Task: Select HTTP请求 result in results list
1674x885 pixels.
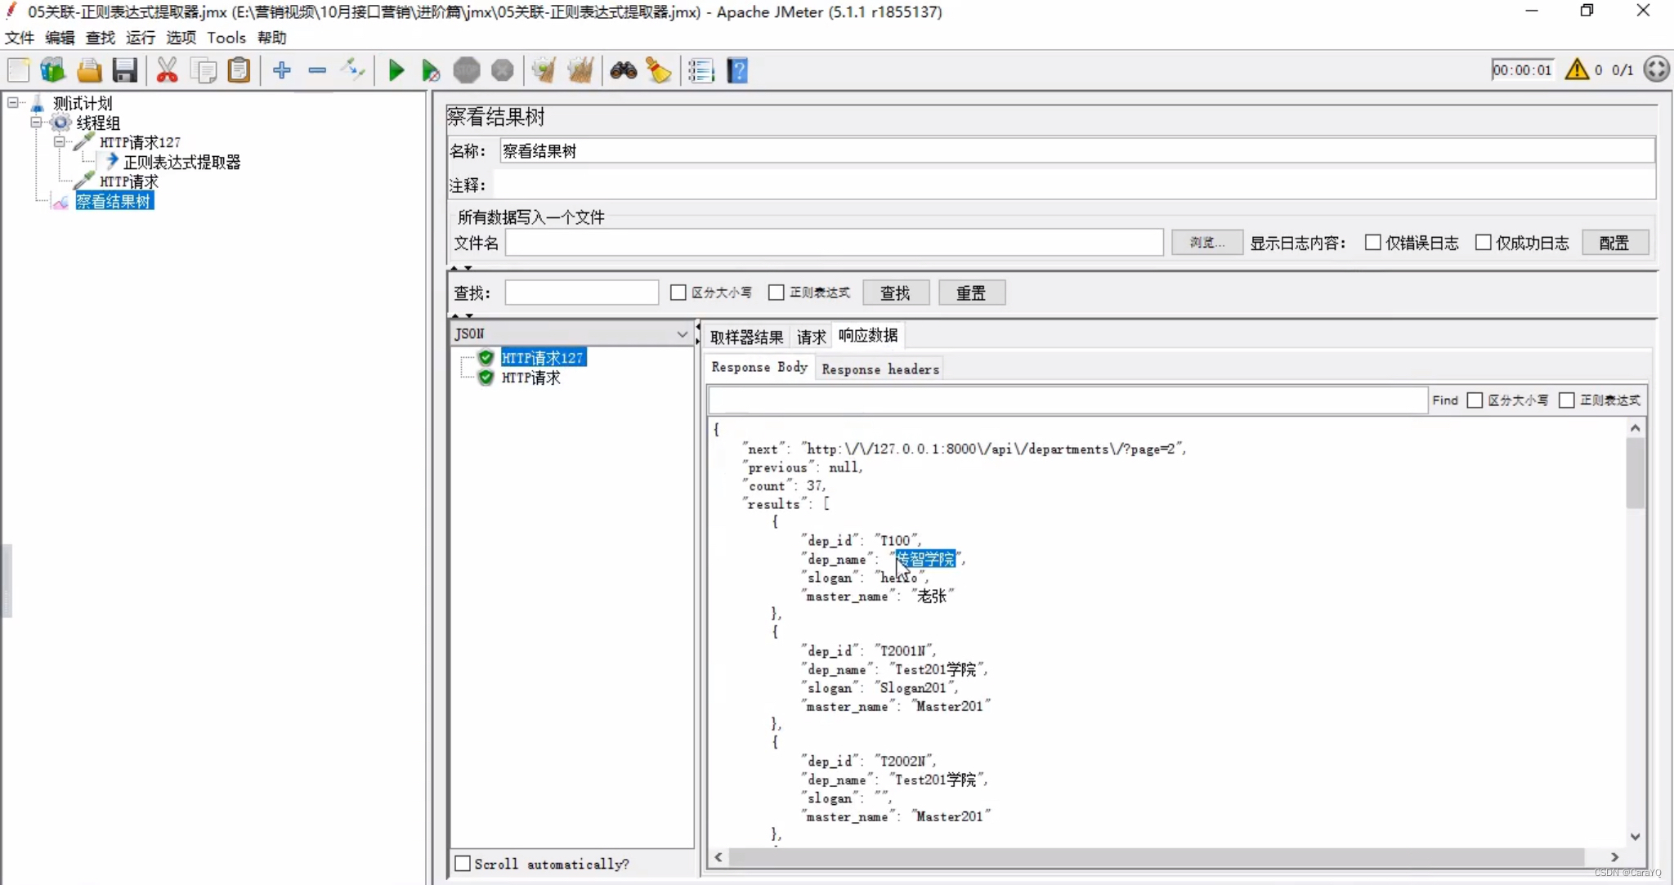Action: [x=531, y=378]
